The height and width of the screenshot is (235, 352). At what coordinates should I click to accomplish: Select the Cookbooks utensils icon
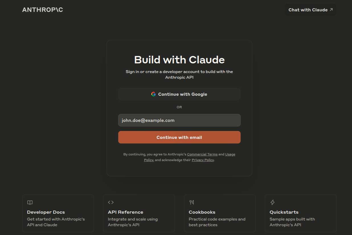(x=192, y=202)
